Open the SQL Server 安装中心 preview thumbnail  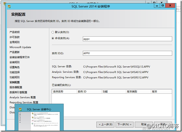tap(39, 121)
